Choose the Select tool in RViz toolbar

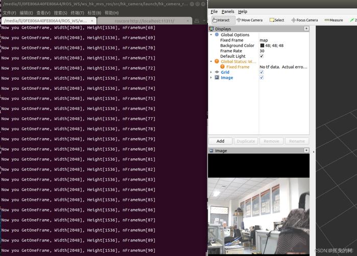click(x=277, y=20)
